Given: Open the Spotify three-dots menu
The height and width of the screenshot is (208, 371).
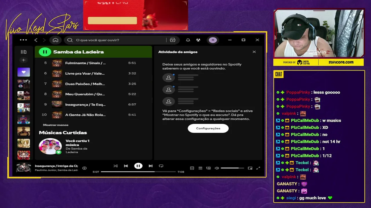Looking at the screenshot, I should pyautogui.click(x=23, y=40).
